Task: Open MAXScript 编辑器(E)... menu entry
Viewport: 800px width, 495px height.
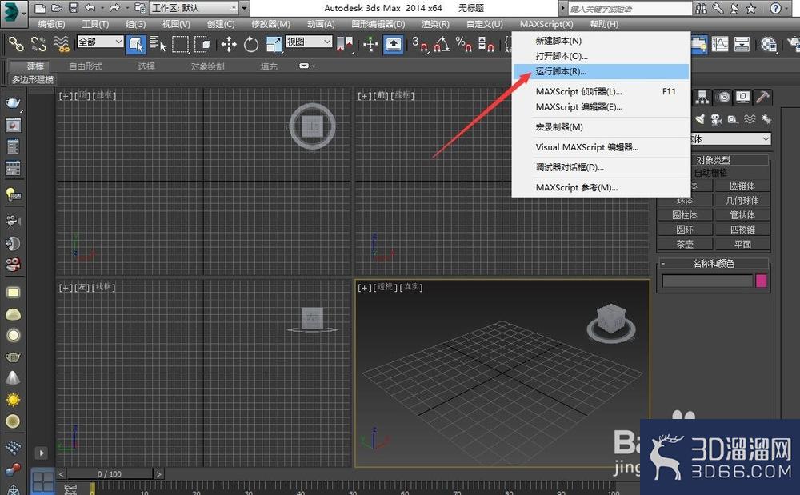Action: pos(601,107)
